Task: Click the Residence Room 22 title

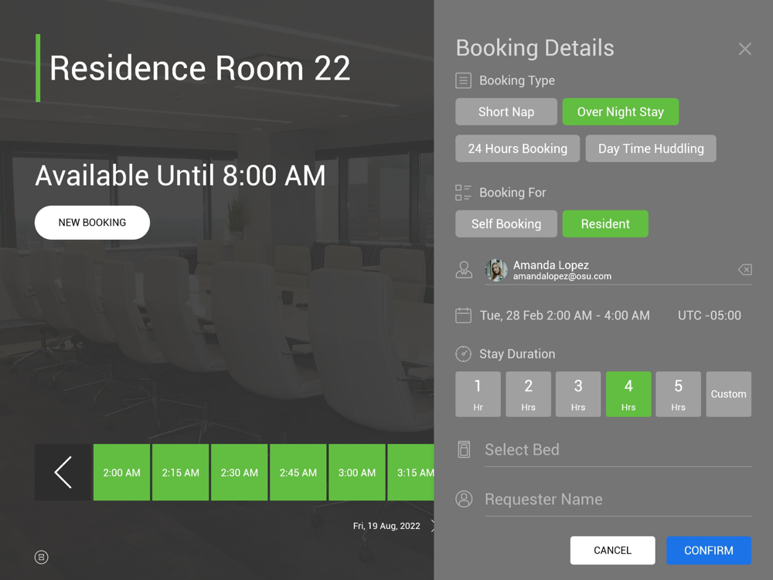Action: tap(199, 67)
